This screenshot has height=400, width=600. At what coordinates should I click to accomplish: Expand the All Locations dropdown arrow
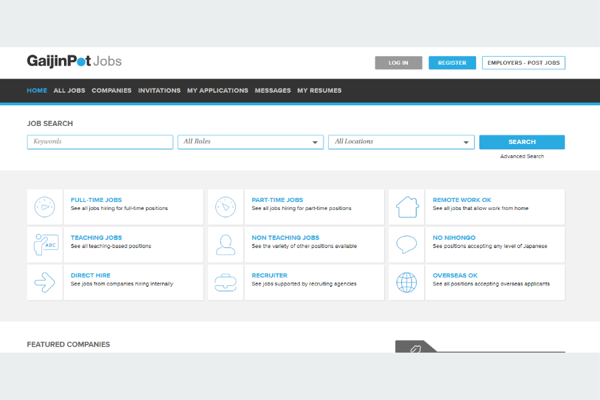point(466,143)
